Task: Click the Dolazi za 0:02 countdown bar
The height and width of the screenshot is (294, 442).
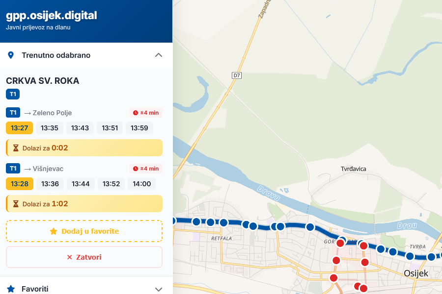Action: [84, 147]
